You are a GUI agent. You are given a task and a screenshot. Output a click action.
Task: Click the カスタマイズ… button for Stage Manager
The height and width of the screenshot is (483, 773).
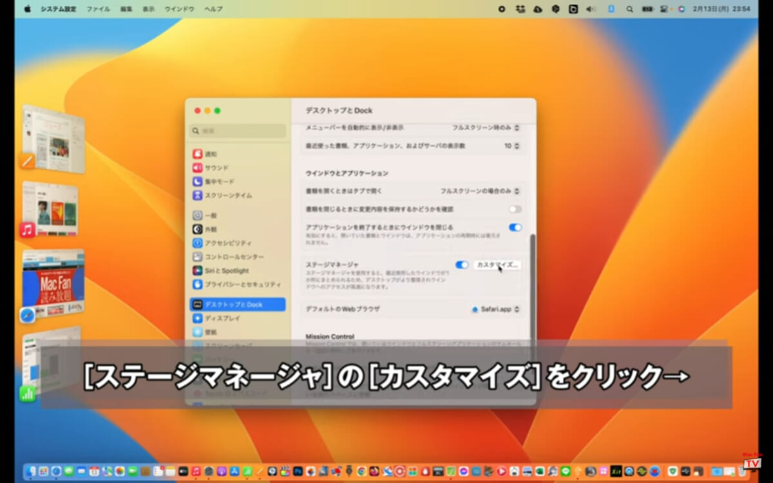click(497, 265)
